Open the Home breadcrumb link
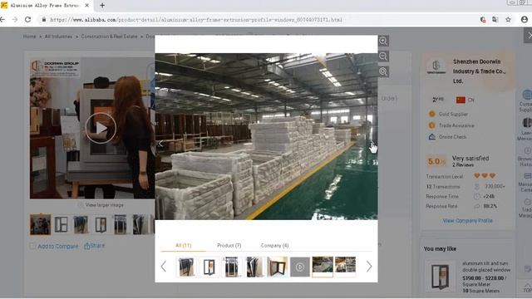The height and width of the screenshot is (299, 532). 30,37
